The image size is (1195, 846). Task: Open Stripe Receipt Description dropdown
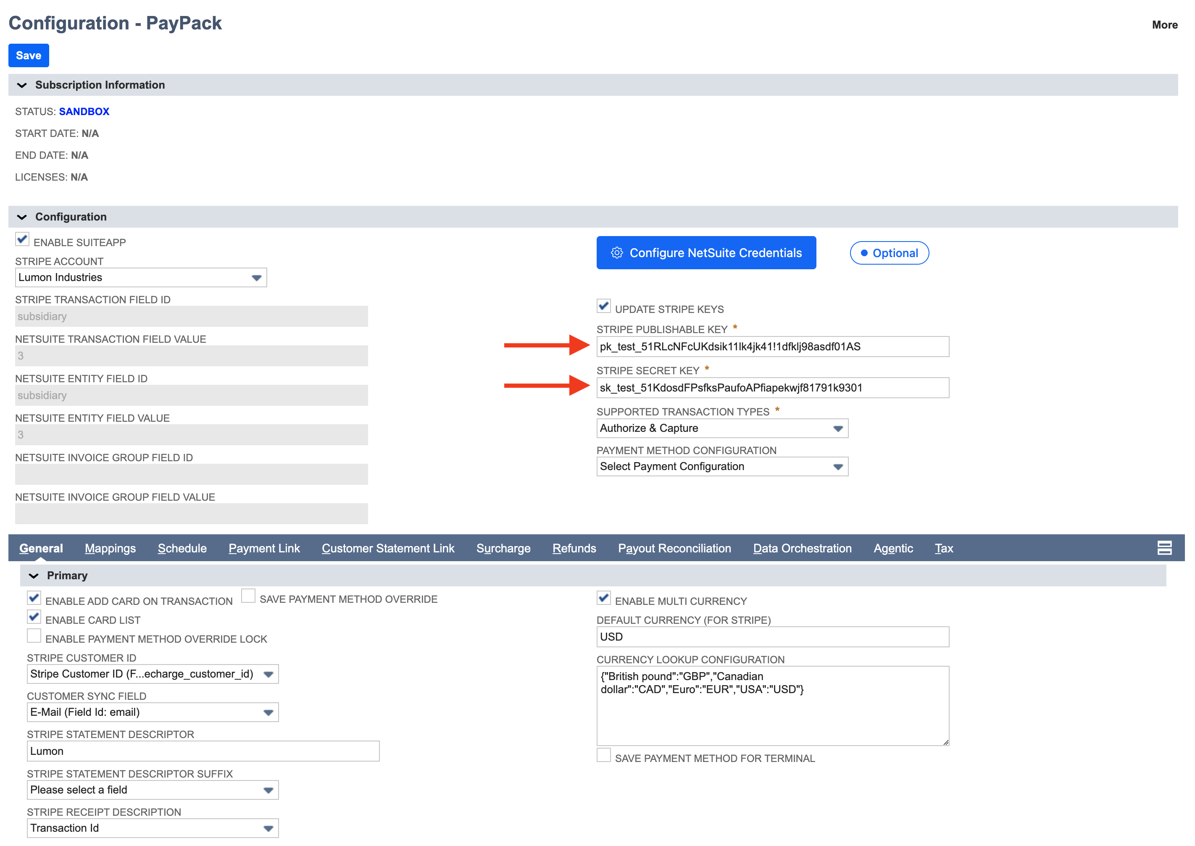[x=153, y=828]
